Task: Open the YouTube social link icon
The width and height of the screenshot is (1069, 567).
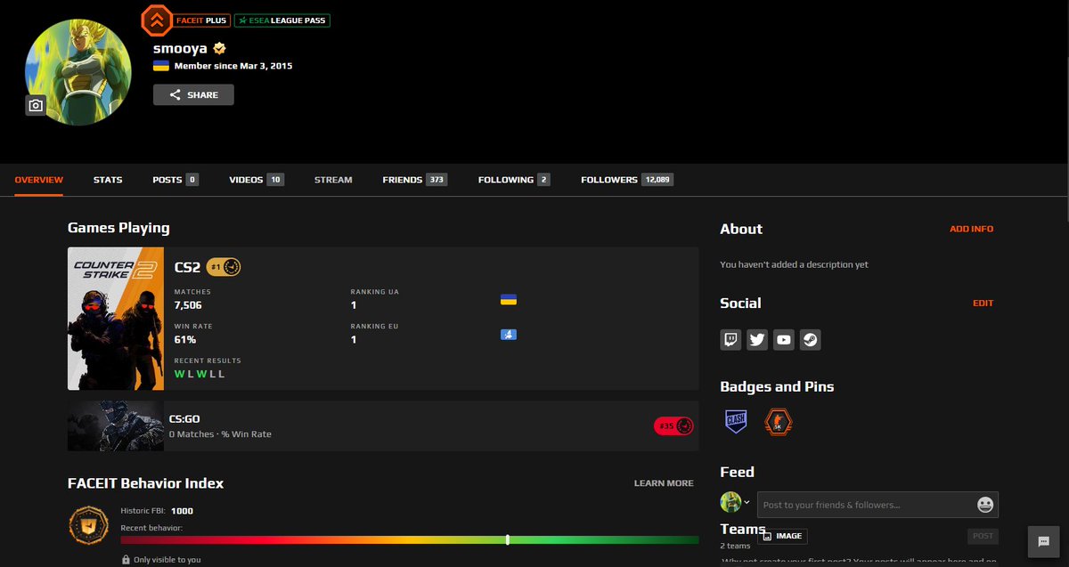Action: (x=784, y=339)
